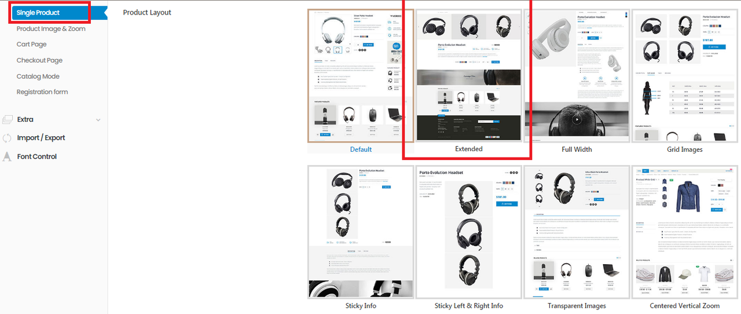Pick the Sticky Info layout thumbnail

[x=361, y=232]
